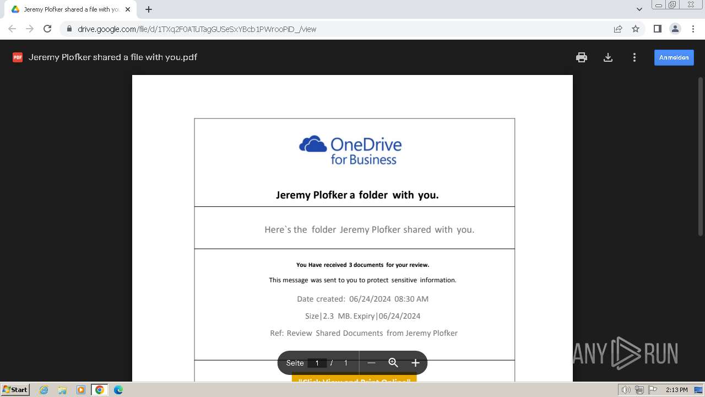Zoom out with the minus icon
Image resolution: width=705 pixels, height=397 pixels.
[371, 363]
